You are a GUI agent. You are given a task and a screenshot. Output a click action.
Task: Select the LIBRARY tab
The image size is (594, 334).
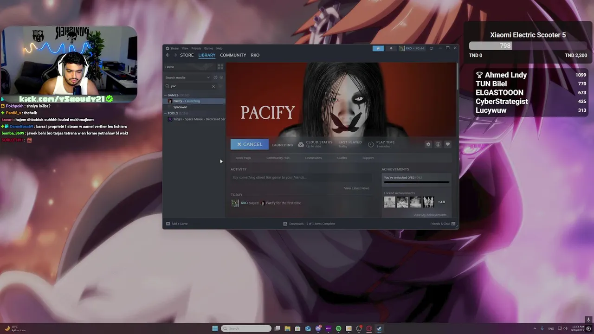click(207, 55)
